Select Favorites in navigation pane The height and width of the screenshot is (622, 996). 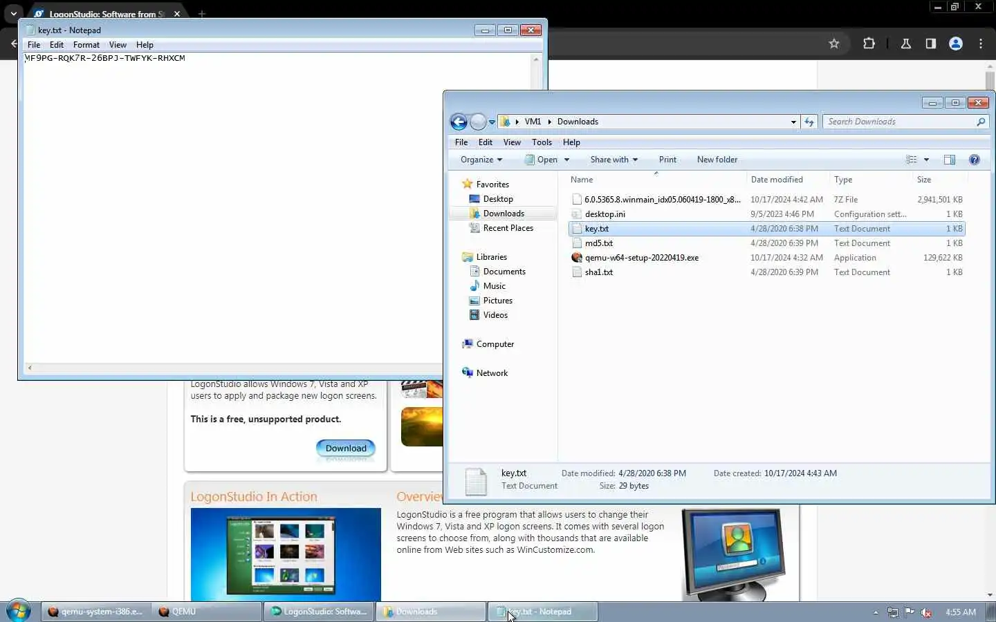(x=492, y=185)
